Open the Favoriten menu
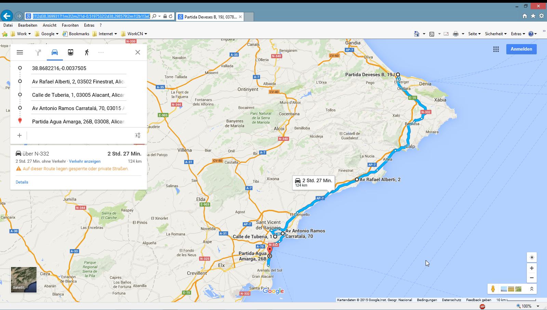Image resolution: width=547 pixels, height=310 pixels. coord(70,25)
